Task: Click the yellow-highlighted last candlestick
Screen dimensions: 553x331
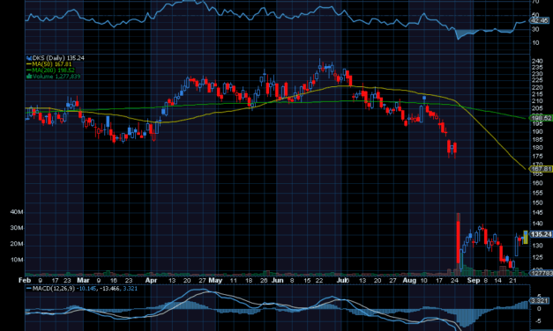Action: (x=526, y=237)
